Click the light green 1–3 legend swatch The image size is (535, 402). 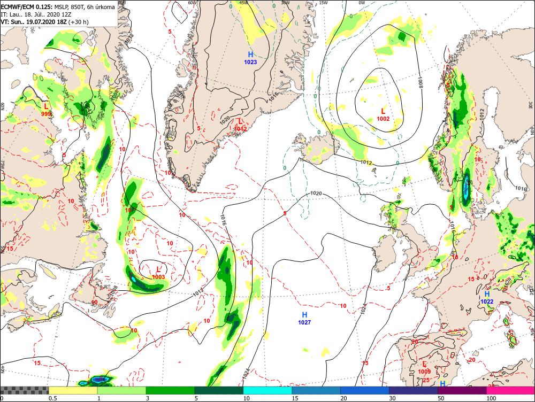121,390
